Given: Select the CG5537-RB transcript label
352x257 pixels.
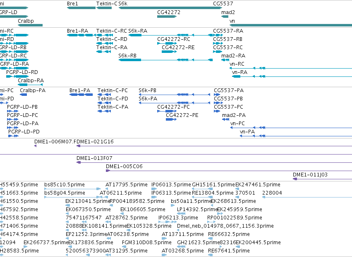Looking at the screenshot, I should 227,39.
